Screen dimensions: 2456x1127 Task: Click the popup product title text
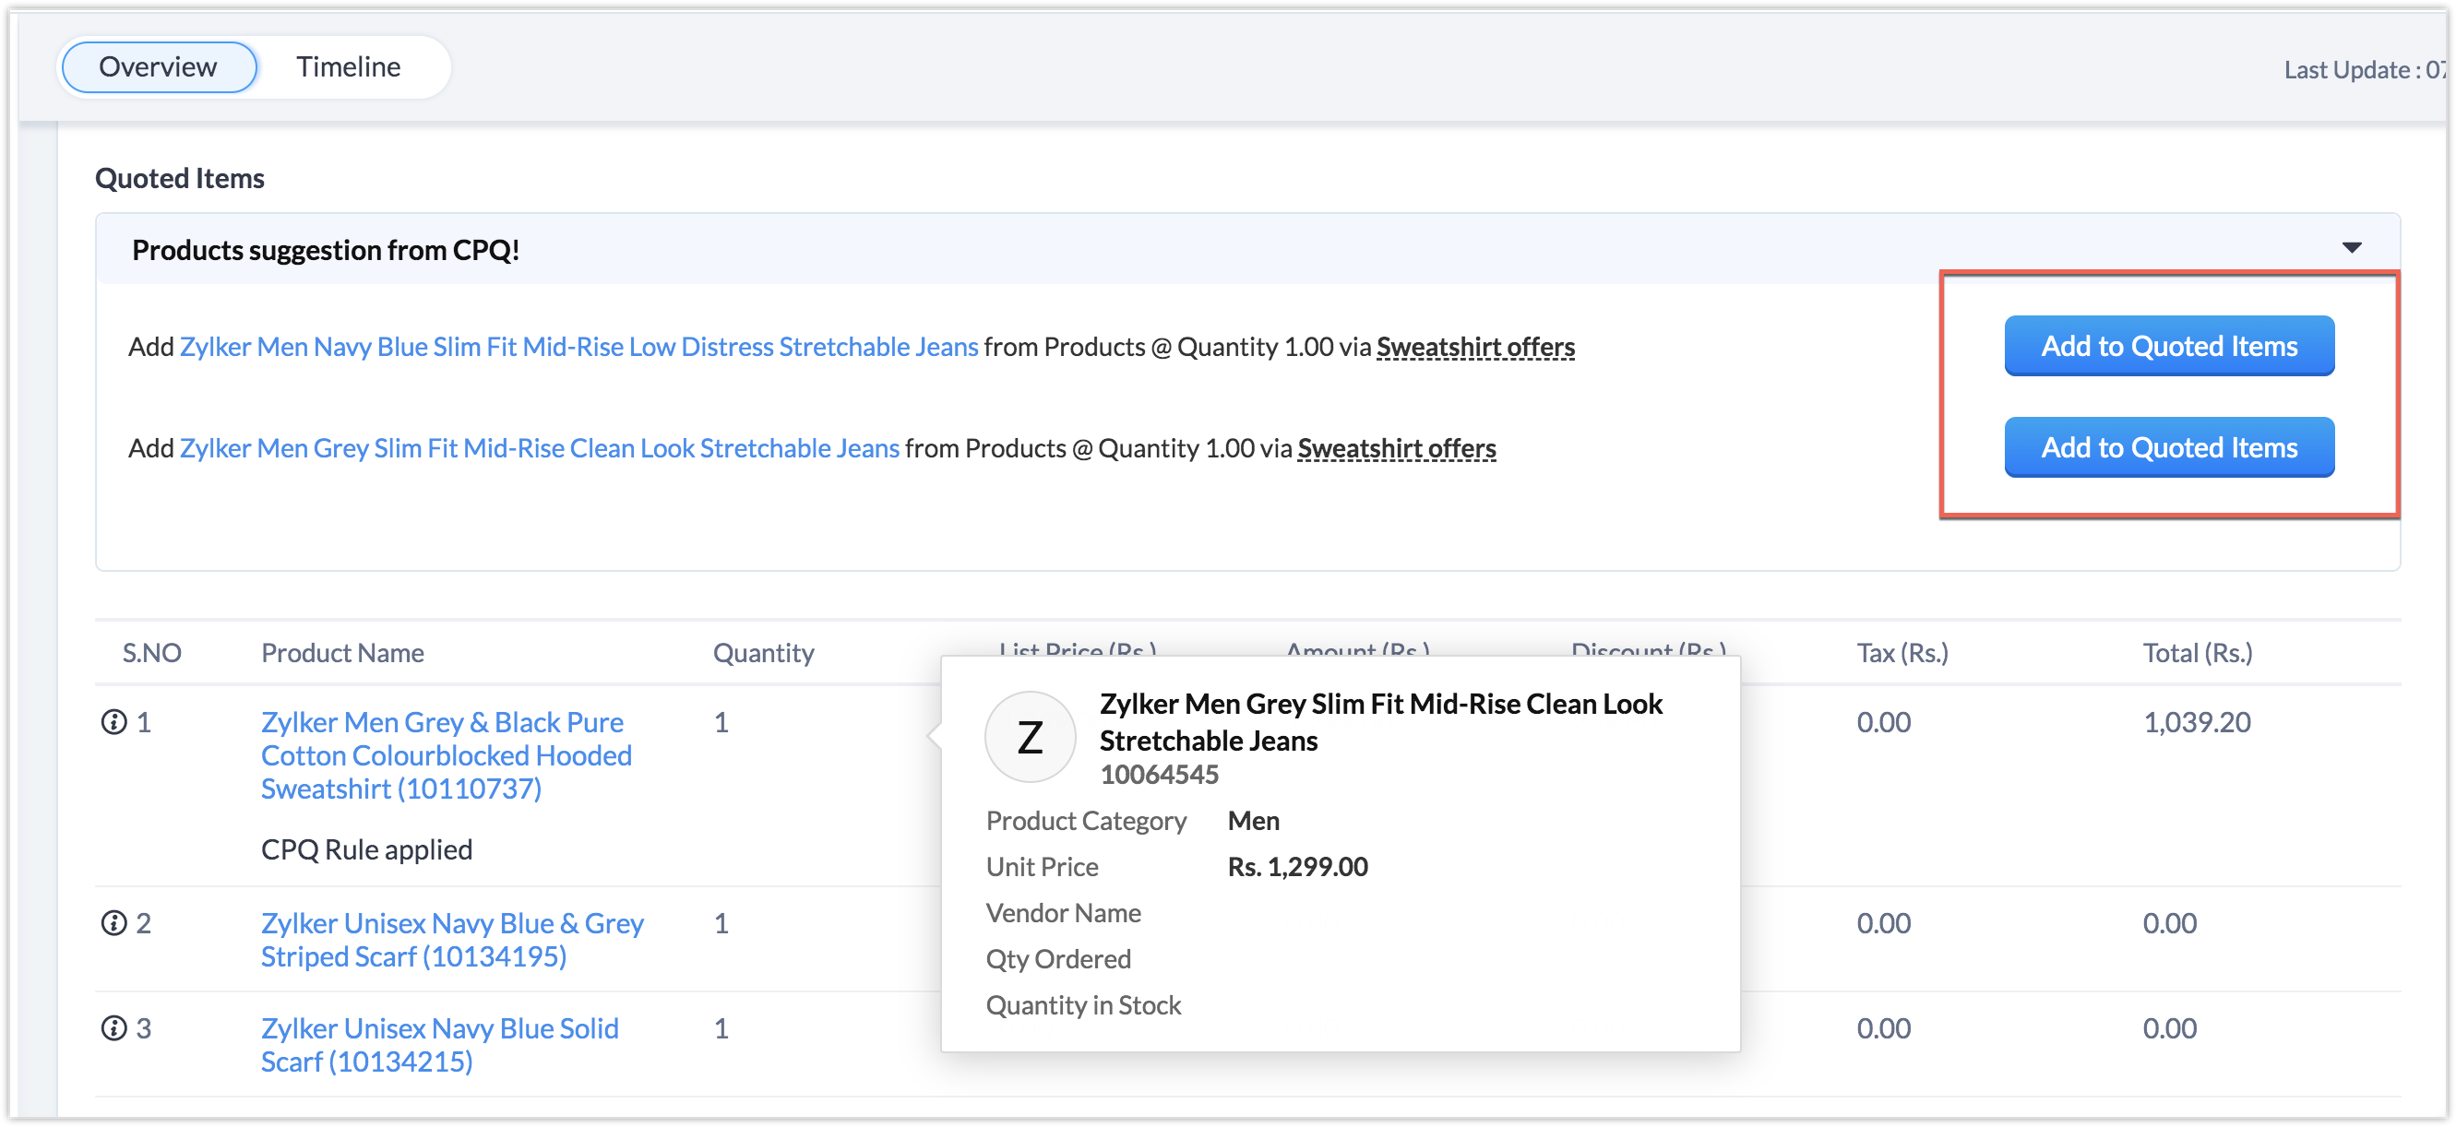[x=1379, y=721]
